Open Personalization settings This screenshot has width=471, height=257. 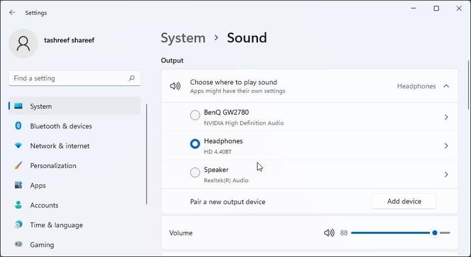(74, 165)
